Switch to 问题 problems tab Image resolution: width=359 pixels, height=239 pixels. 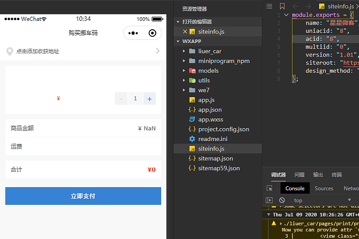(x=300, y=175)
